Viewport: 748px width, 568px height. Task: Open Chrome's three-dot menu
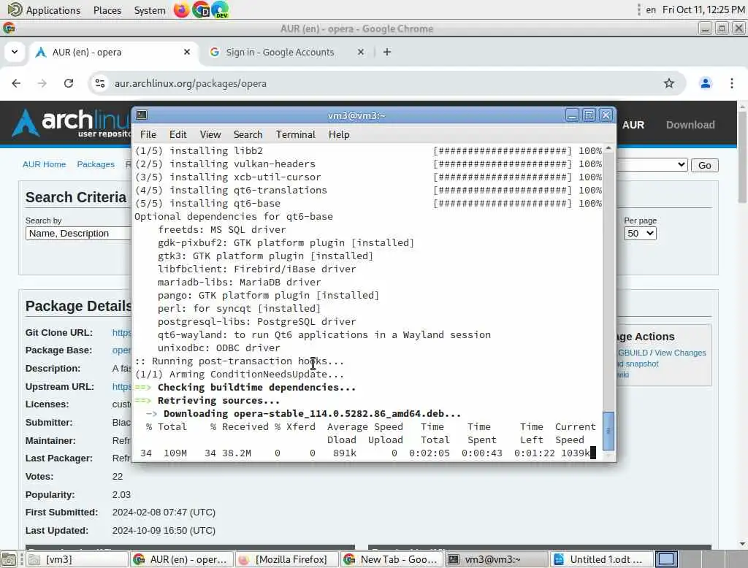[732, 83]
